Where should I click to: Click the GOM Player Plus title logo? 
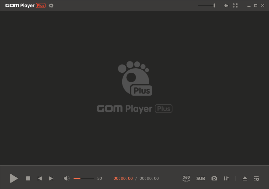coord(25,5)
